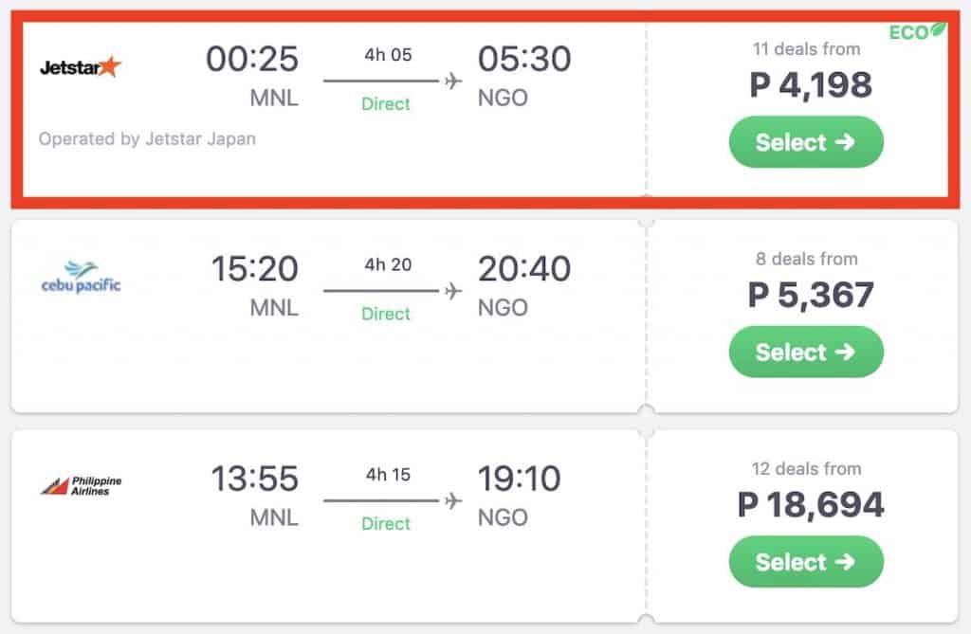Click the Operated by Jetstar Japan text
The width and height of the screenshot is (971, 634).
[147, 138]
